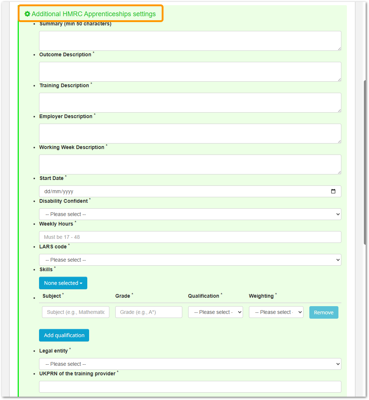Open the Weighting select dropdown
Image resolution: width=369 pixels, height=400 pixels.
click(x=276, y=312)
